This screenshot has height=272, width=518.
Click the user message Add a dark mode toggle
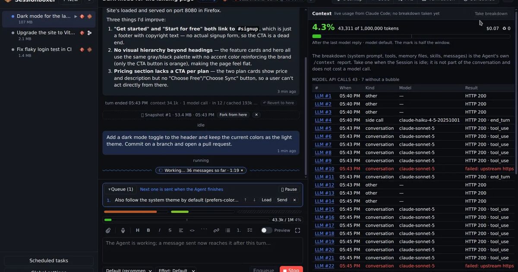point(201,143)
